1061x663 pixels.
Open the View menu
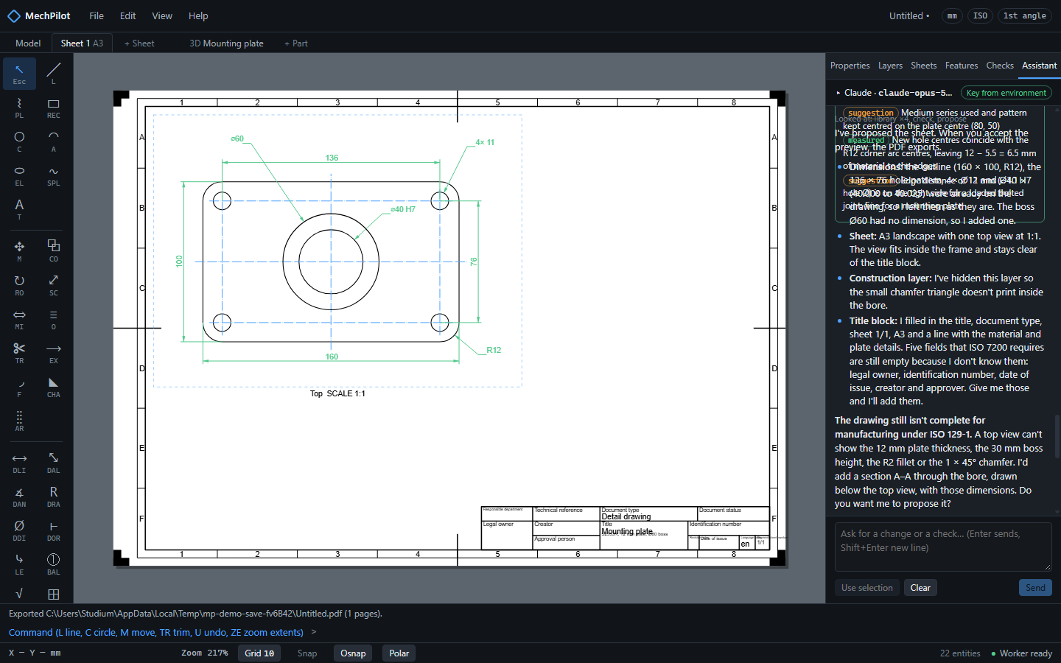coord(162,15)
